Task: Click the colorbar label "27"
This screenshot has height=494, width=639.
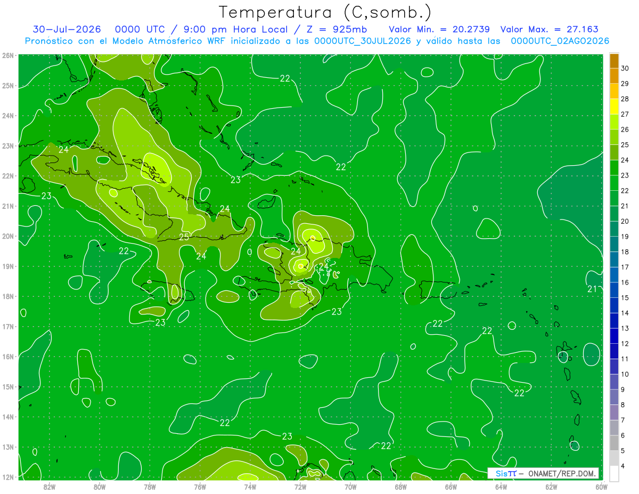Action: [x=625, y=114]
